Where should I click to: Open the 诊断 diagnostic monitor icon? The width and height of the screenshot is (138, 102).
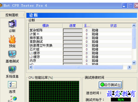12,24
